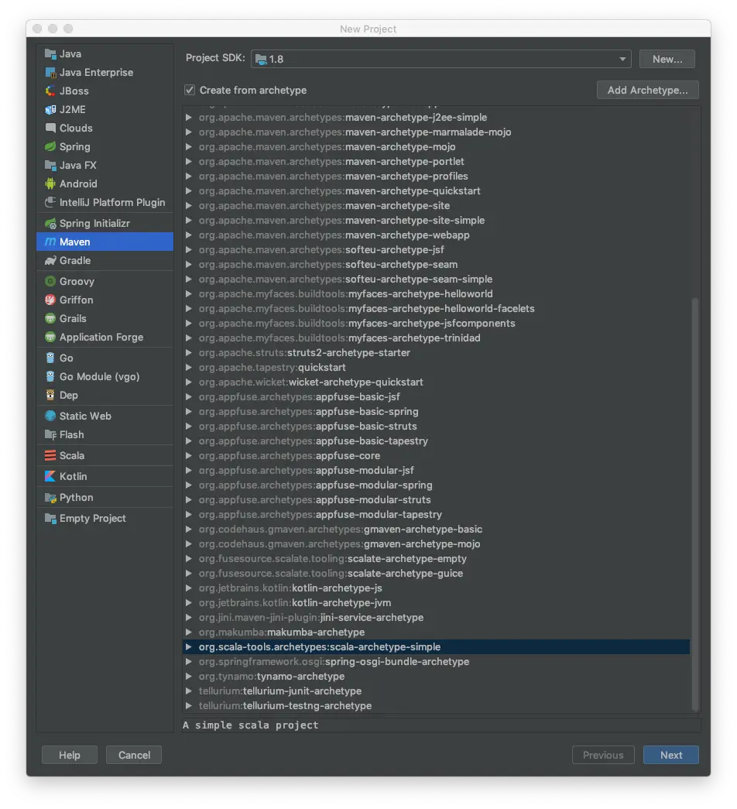Screen dimensions: 737x809
Task: Choose the Clouds icon
Action: 50,128
